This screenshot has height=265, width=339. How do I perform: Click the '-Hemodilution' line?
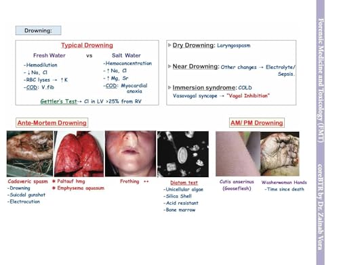pos(41,65)
